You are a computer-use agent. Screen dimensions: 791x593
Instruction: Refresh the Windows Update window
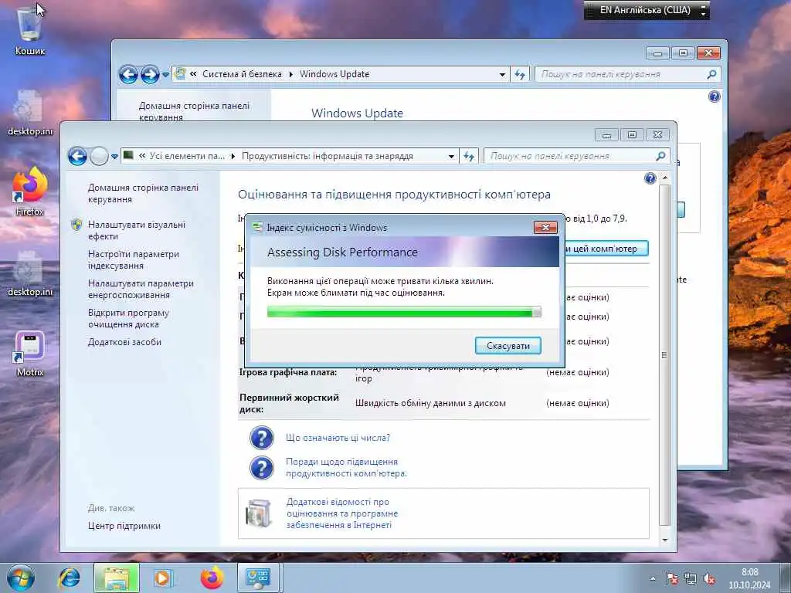point(520,75)
